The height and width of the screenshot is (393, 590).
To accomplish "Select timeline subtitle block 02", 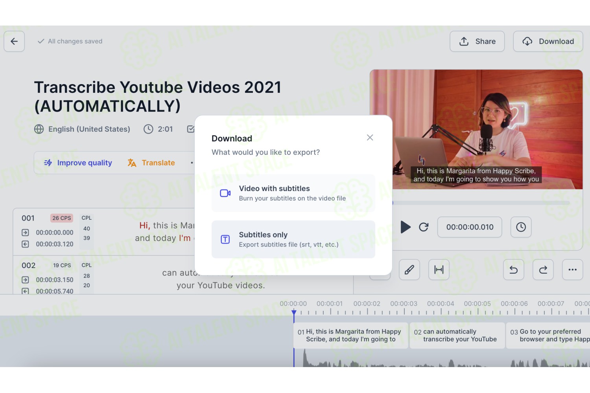I will click(x=457, y=336).
